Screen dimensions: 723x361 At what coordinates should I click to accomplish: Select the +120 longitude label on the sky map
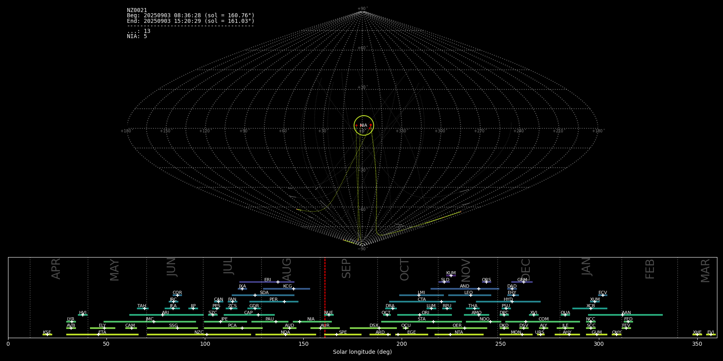click(204, 131)
